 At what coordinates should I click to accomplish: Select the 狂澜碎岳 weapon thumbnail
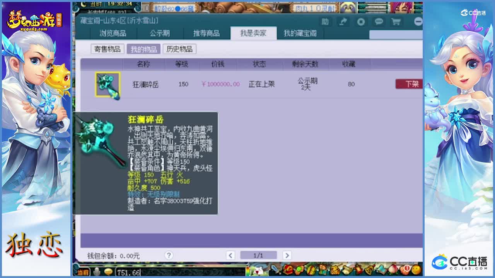(108, 85)
